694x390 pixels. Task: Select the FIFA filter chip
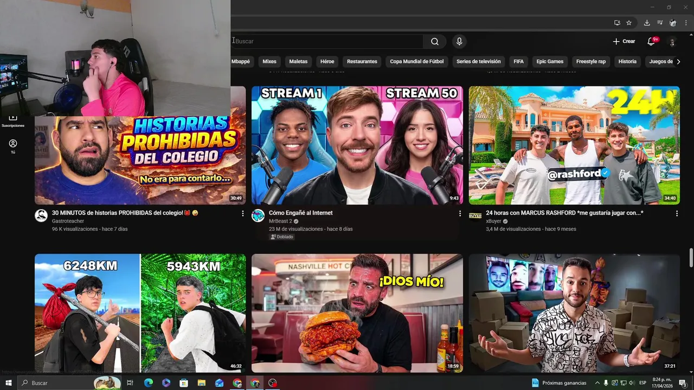[519, 61]
